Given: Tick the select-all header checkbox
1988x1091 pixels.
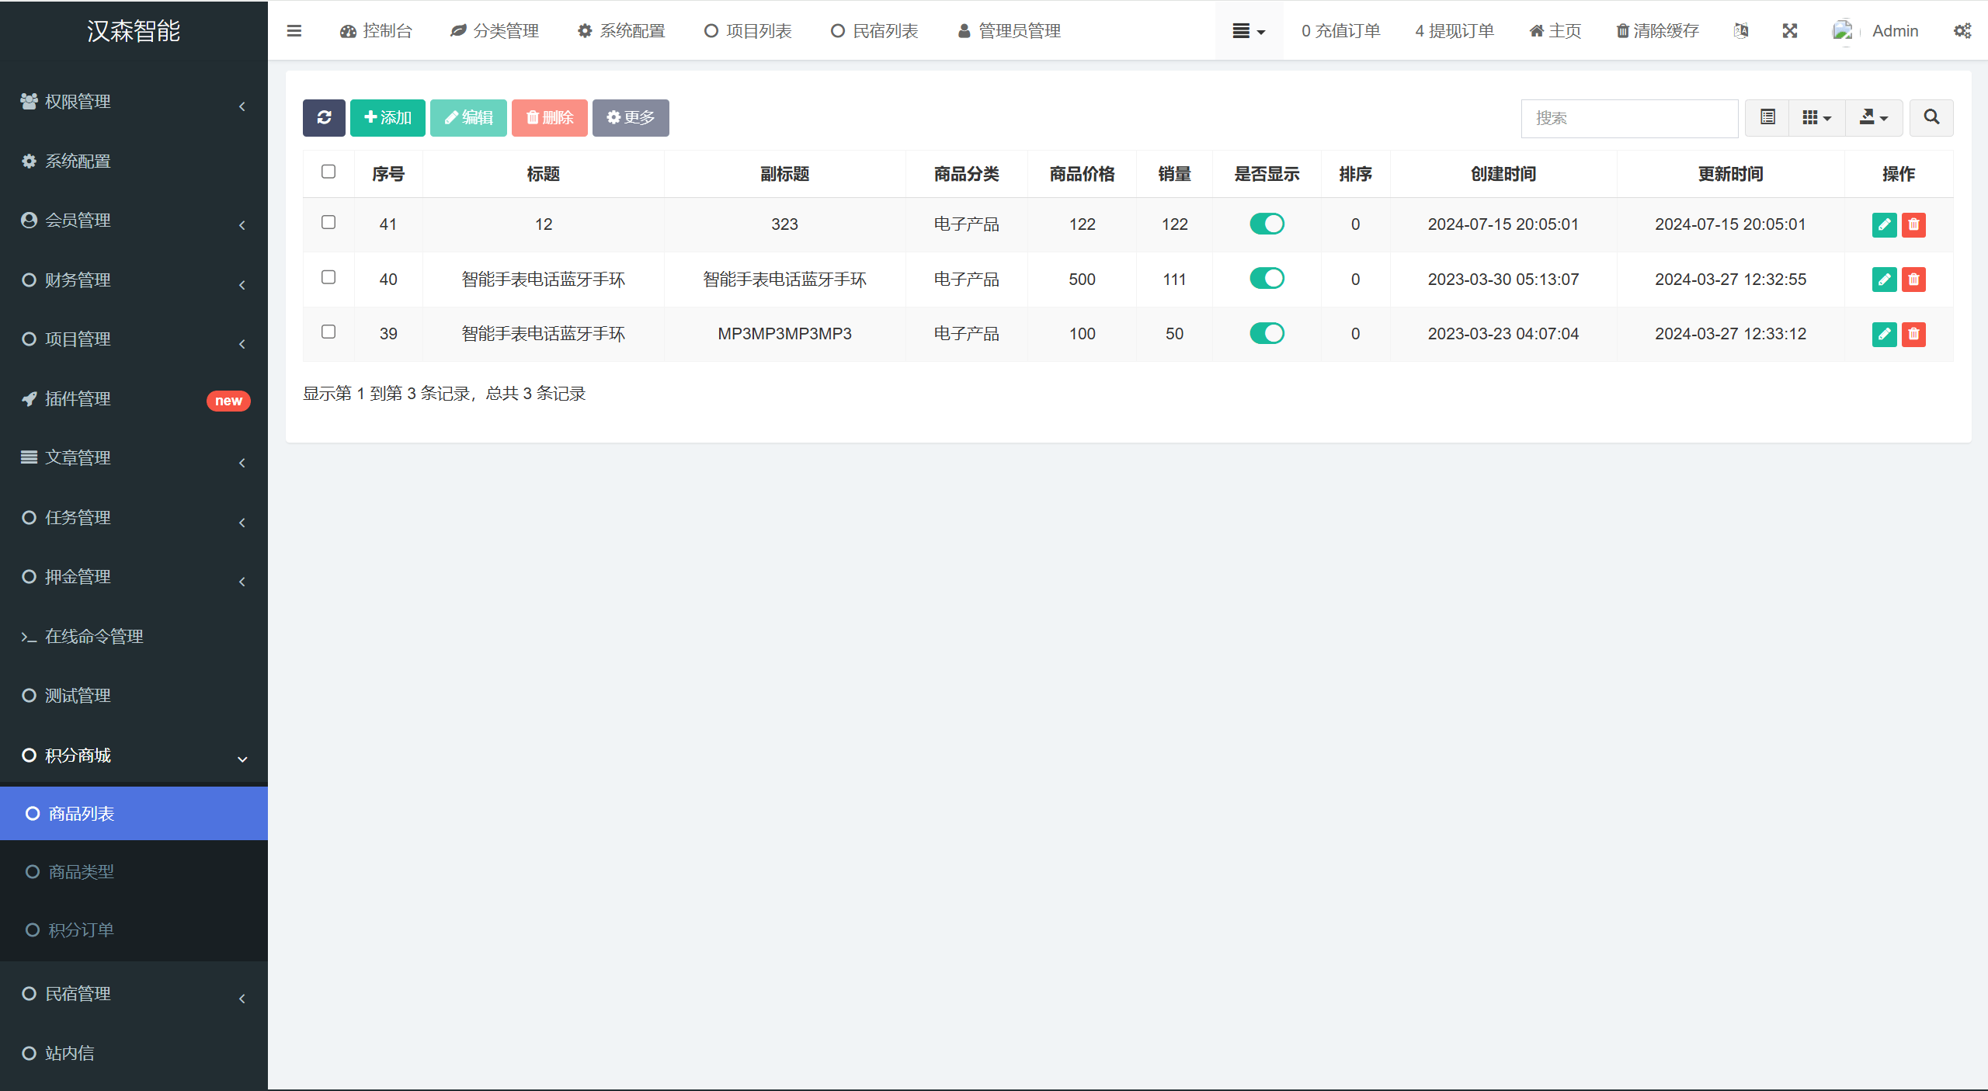Looking at the screenshot, I should tap(328, 172).
